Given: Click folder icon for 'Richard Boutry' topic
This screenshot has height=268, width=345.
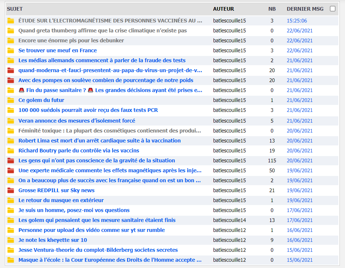Looking at the screenshot, I should coord(11,151).
